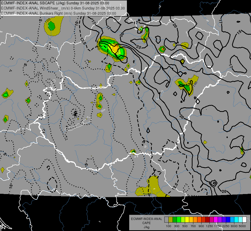251x231 pixels.
Task: Click the 25 wind shear contour label
Action: 139,47
